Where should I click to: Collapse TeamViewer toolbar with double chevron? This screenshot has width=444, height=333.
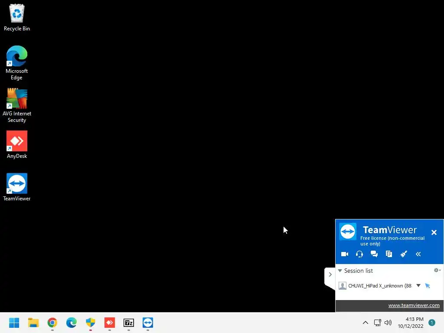click(418, 254)
